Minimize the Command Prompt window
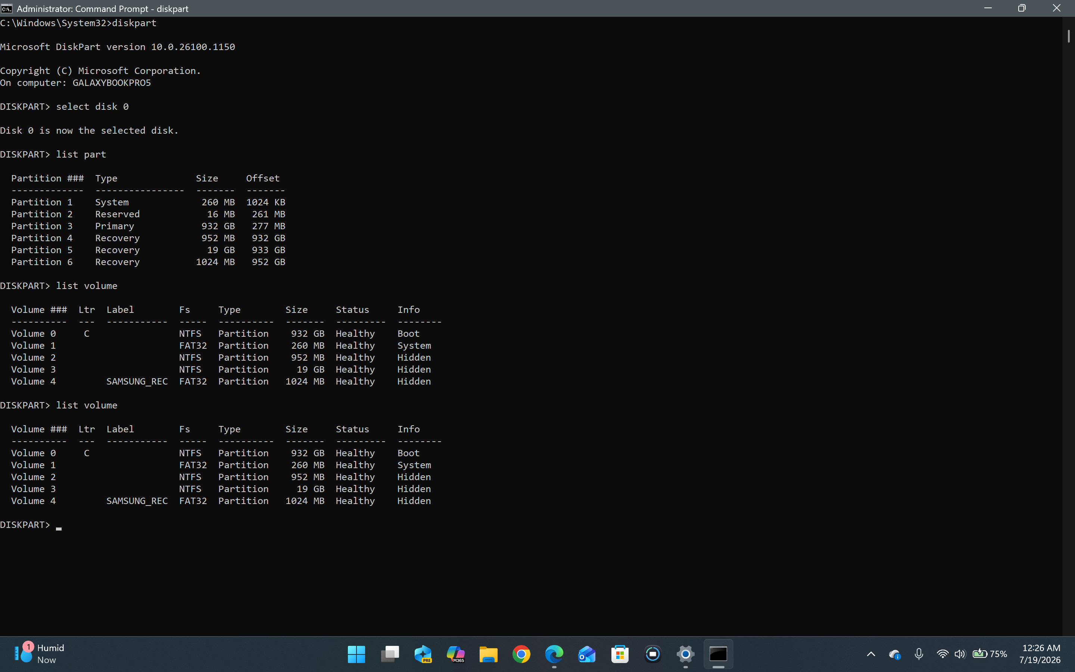The height and width of the screenshot is (672, 1075). (988, 8)
